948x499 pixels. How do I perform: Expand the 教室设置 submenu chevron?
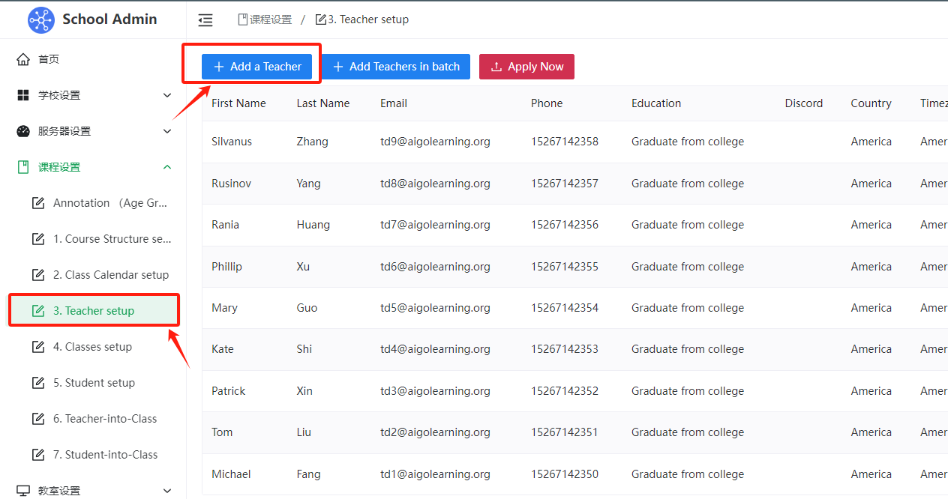coord(167,491)
